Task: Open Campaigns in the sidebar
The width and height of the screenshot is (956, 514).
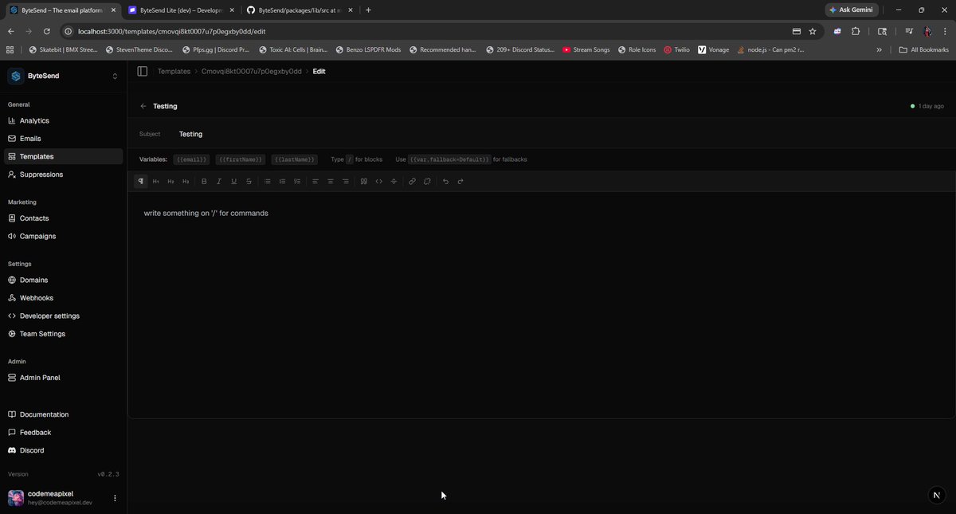Action: point(64,236)
